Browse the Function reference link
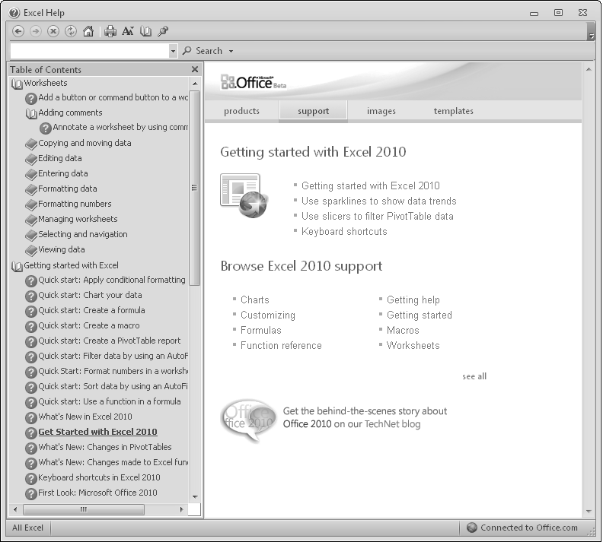 pos(281,345)
